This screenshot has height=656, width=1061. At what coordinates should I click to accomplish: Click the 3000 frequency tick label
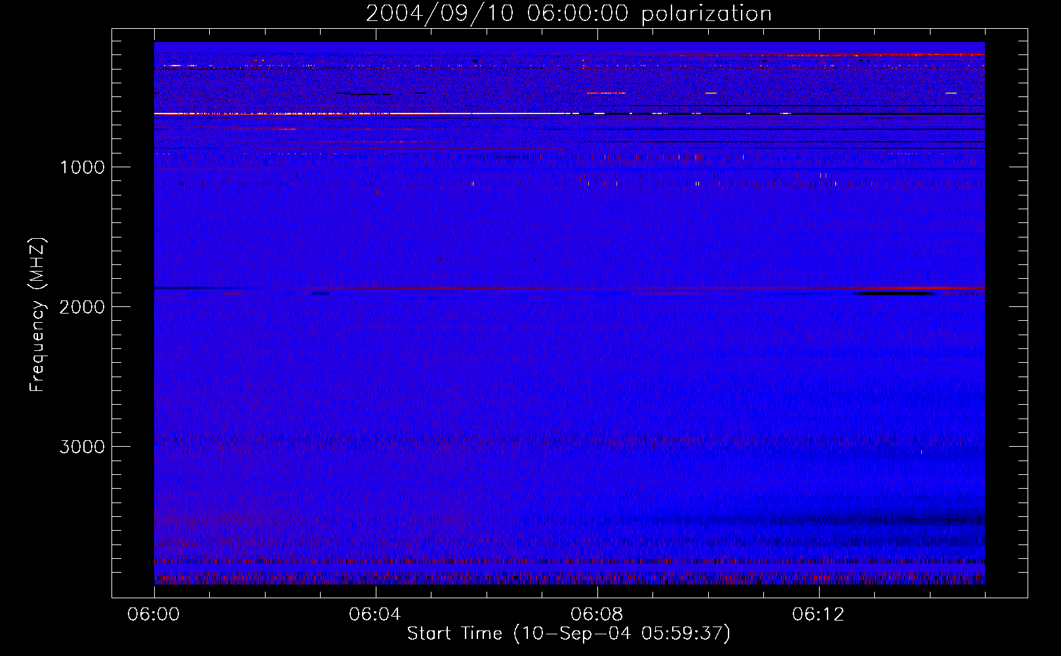tap(82, 447)
